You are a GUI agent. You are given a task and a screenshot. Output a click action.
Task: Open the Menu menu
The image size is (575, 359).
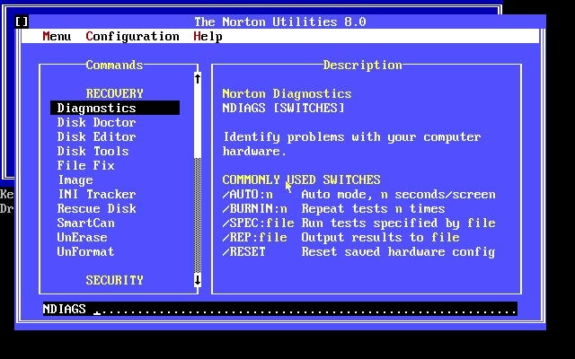coord(57,36)
